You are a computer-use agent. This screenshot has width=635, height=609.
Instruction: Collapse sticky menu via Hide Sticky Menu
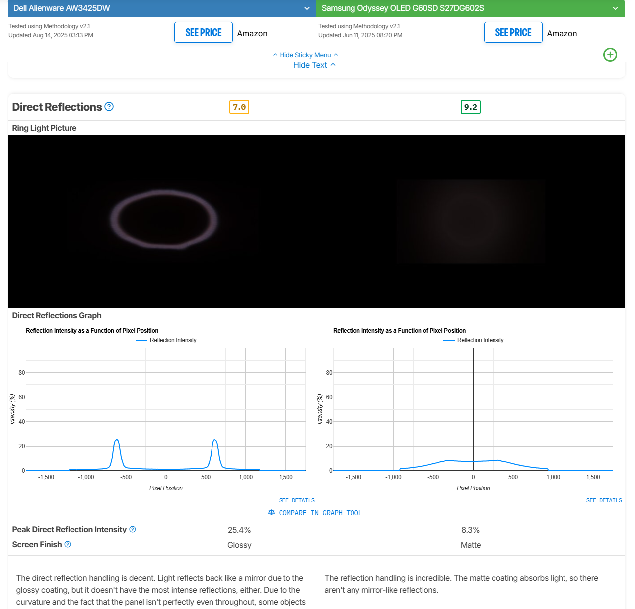[305, 55]
